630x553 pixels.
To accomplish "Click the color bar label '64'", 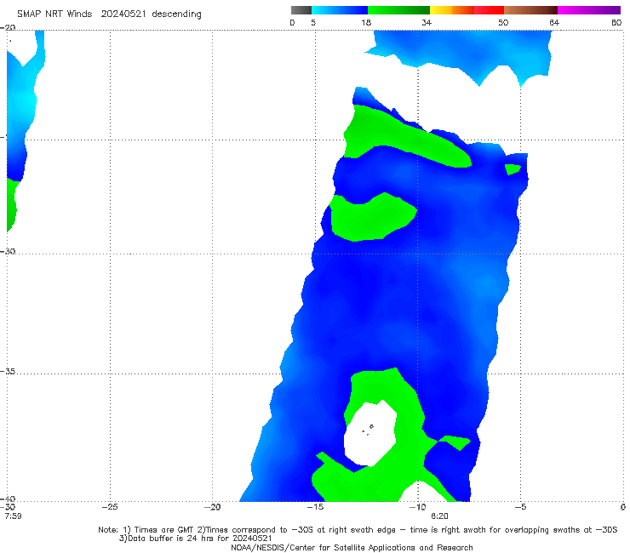I will (554, 23).
